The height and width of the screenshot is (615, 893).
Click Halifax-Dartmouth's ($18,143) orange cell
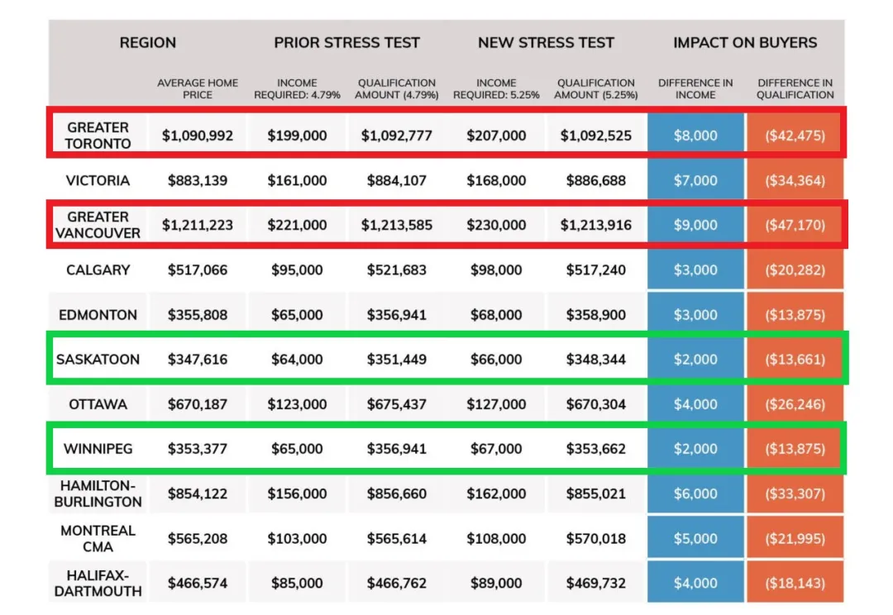click(795, 583)
